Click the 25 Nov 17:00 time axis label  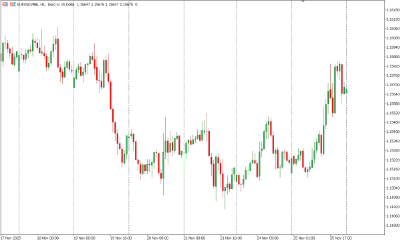pos(341,238)
